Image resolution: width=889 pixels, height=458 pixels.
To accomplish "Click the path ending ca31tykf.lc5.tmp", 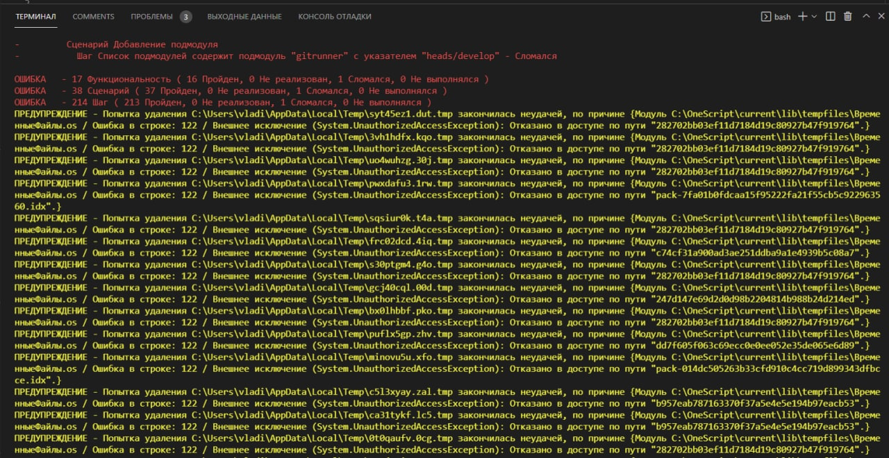I will tap(322, 415).
